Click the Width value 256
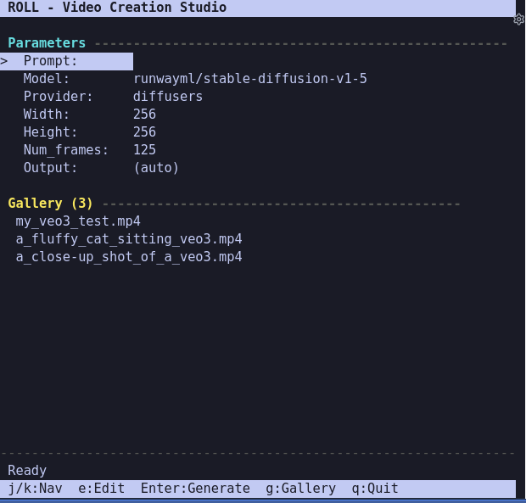Screen dimensions: 526x503 click(x=144, y=115)
